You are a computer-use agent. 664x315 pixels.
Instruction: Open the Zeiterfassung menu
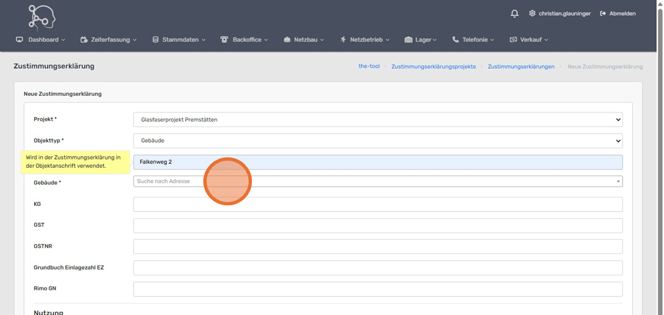(110, 40)
